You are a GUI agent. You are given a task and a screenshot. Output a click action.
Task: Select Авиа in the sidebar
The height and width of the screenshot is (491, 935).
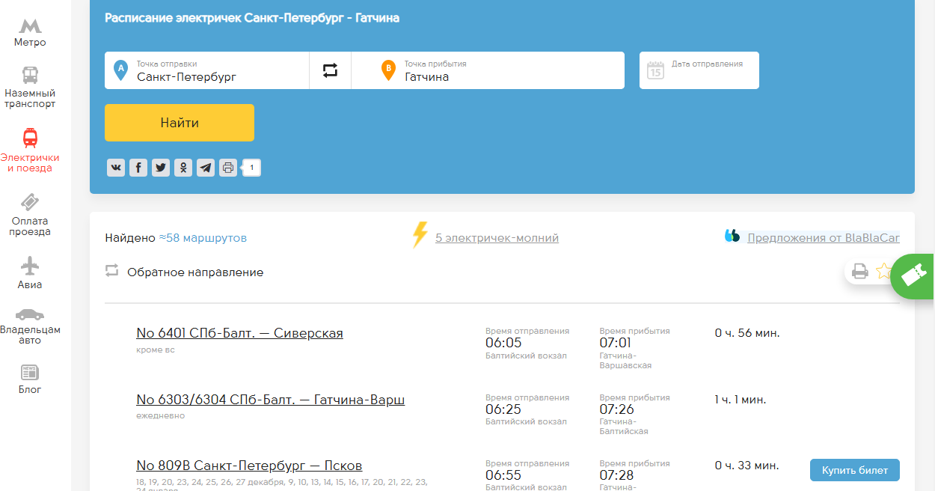click(30, 273)
